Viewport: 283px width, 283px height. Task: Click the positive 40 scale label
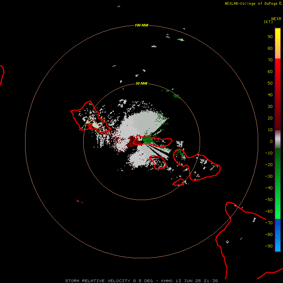(270, 95)
